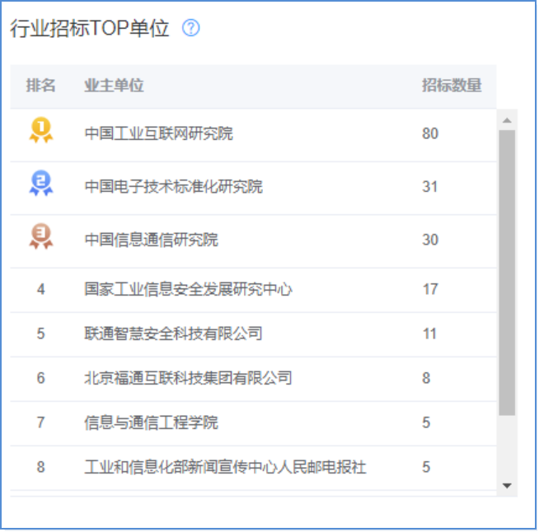Click the 行业招标TOP单位 panel title
This screenshot has width=539, height=532.
pos(90,28)
